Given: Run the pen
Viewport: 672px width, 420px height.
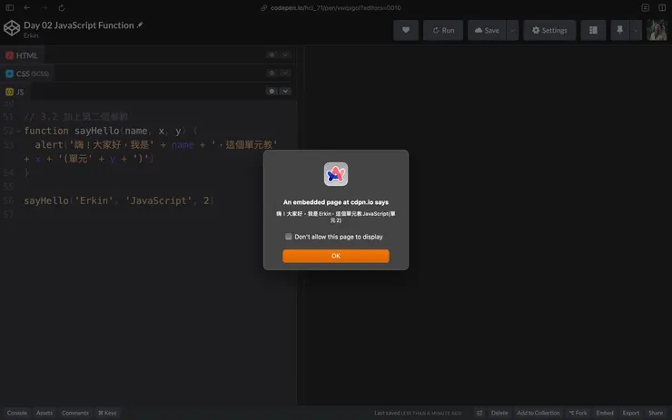Looking at the screenshot, I should click(x=443, y=30).
